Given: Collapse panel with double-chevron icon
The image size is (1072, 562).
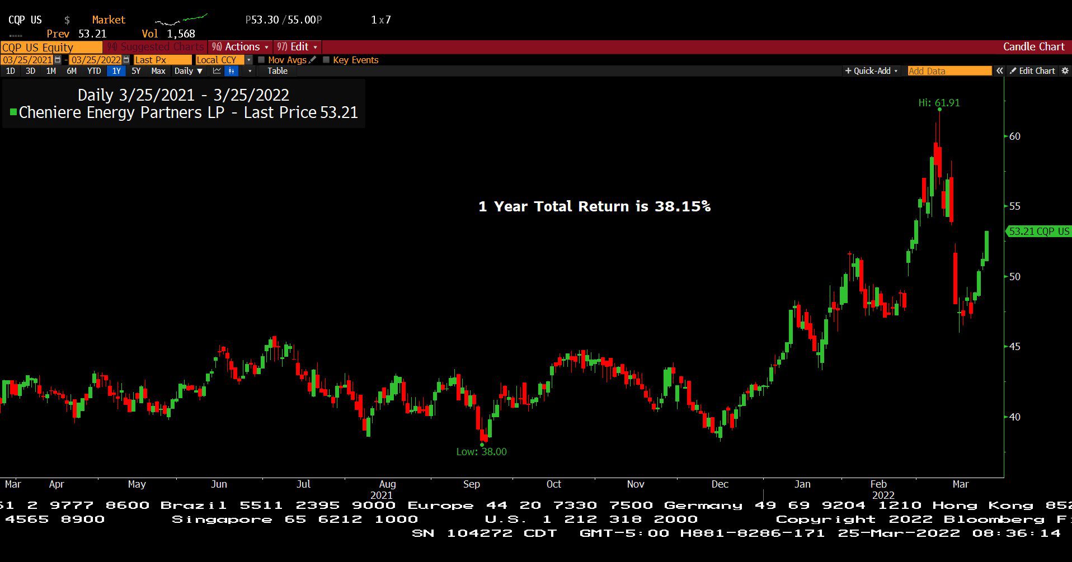Looking at the screenshot, I should (1000, 71).
